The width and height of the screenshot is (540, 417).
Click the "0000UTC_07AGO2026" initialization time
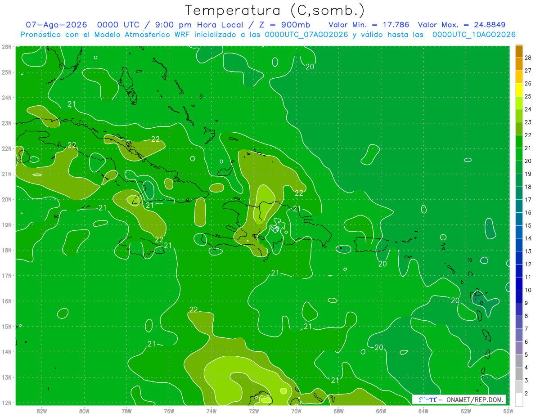306,35
